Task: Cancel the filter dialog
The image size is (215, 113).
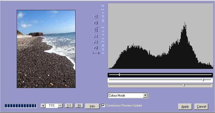Action: (201, 107)
